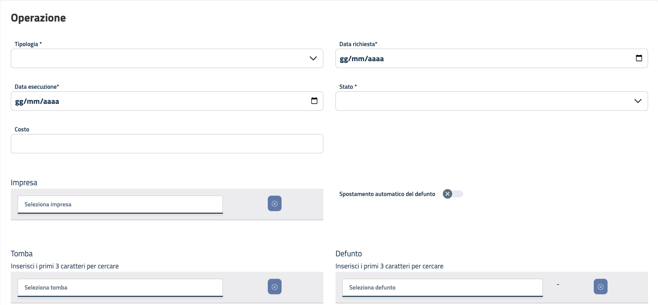Click the Spostamento automatico del defunto label

(387, 194)
